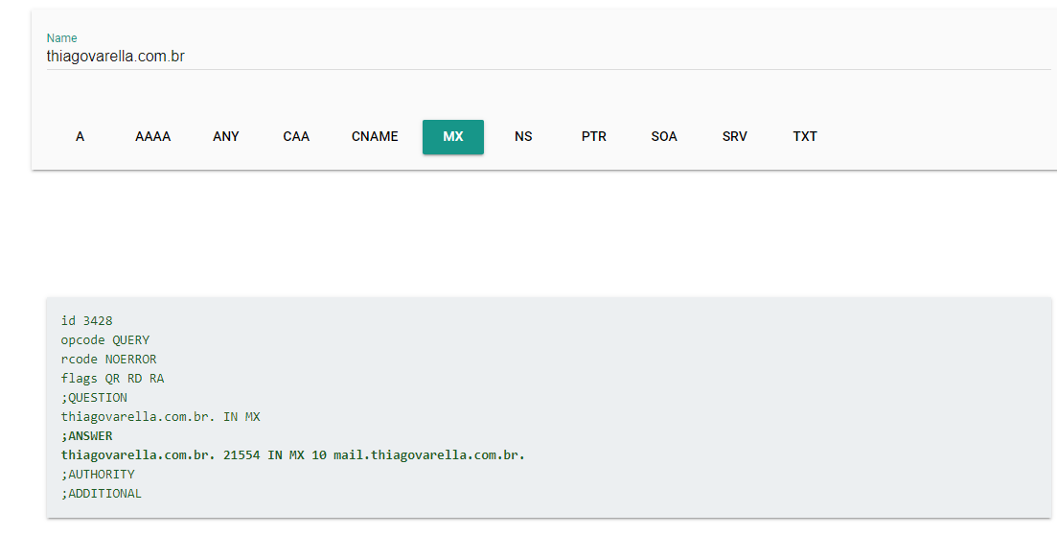Choose the TXT record type
Screen dimensions: 1057x535
[x=805, y=137]
